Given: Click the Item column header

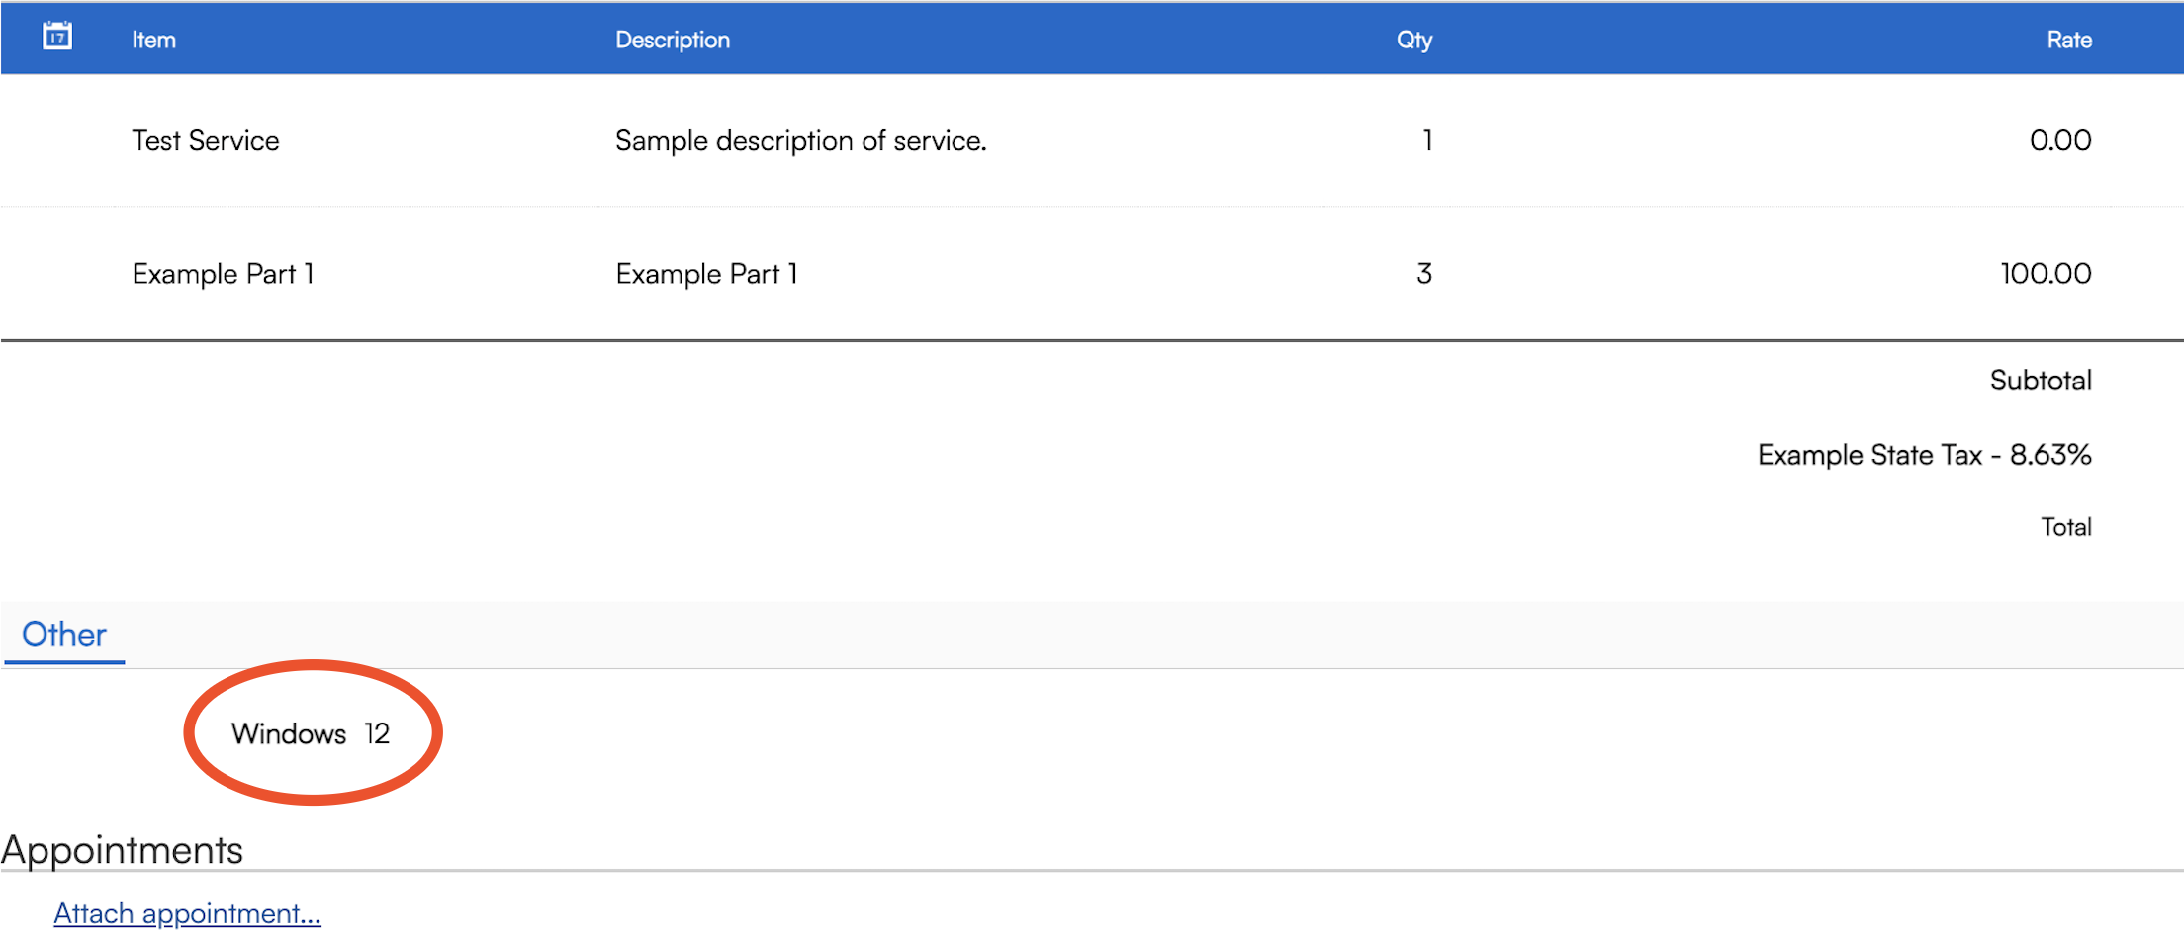Looking at the screenshot, I should point(154,40).
